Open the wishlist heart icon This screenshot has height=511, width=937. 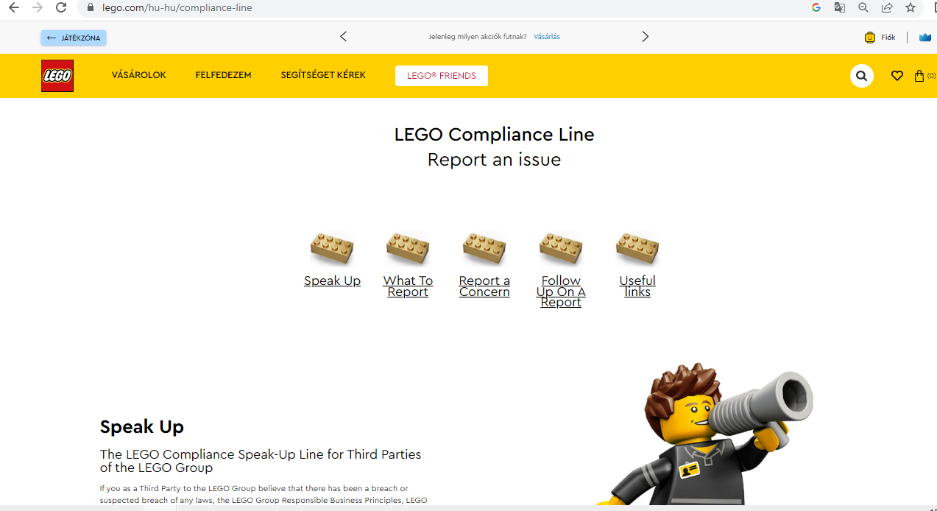tap(897, 76)
